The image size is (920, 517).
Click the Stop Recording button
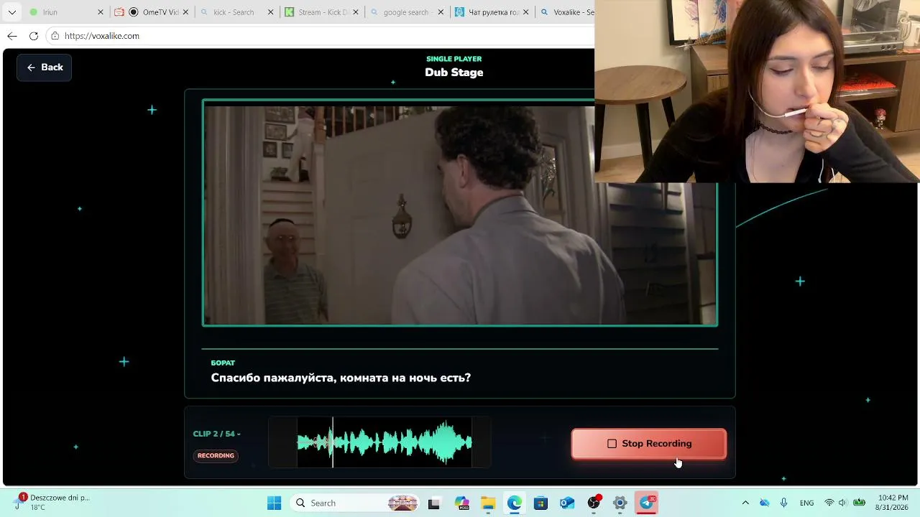click(x=649, y=444)
